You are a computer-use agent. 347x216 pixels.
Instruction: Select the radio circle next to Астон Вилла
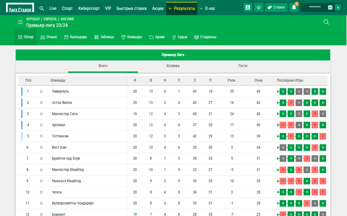click(41, 103)
